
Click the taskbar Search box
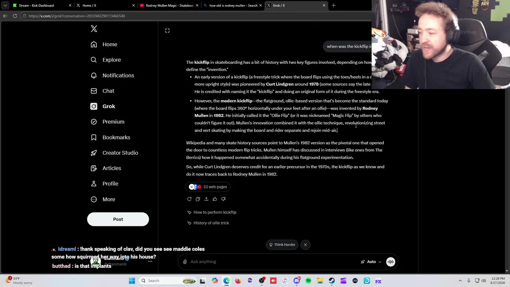pos(168,281)
